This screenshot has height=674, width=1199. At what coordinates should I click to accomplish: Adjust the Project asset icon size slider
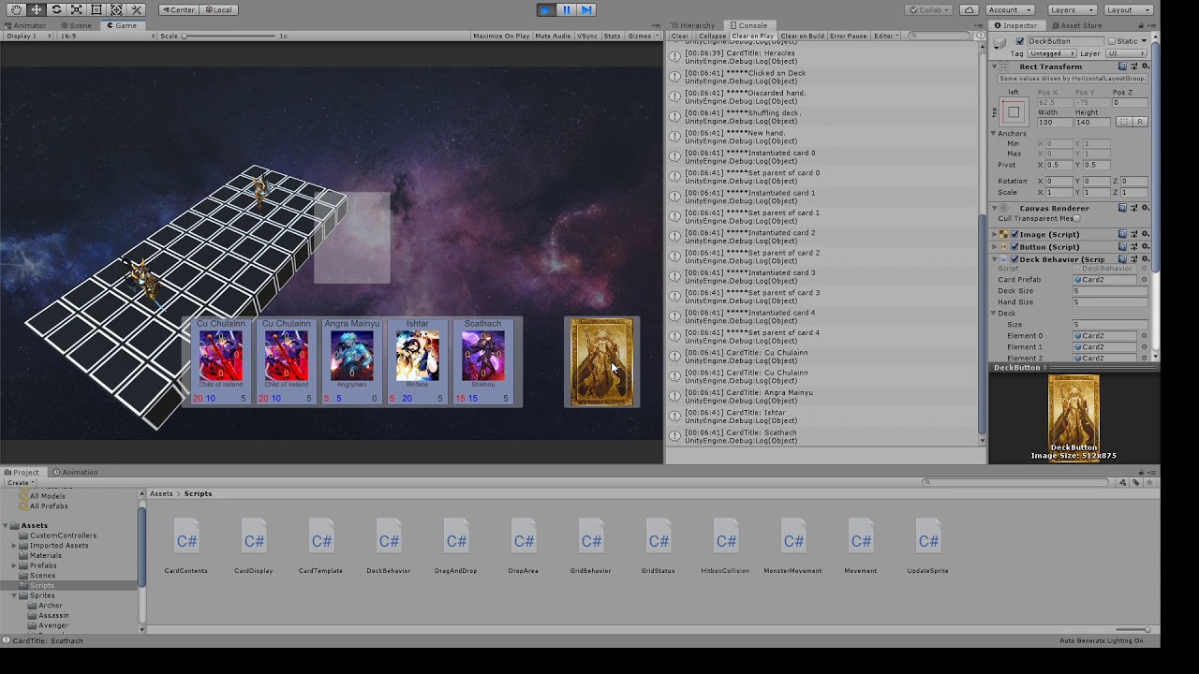click(1132, 629)
